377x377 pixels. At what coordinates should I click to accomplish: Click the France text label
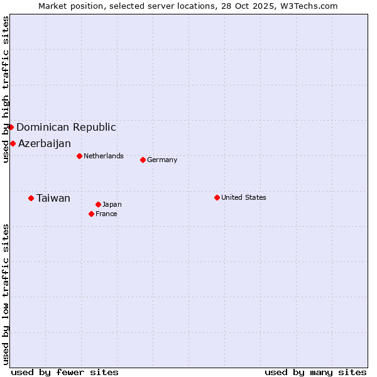click(106, 214)
